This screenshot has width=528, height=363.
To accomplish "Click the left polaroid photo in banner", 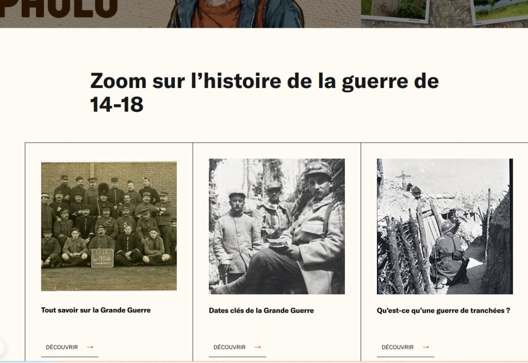I will pyautogui.click(x=395, y=10).
